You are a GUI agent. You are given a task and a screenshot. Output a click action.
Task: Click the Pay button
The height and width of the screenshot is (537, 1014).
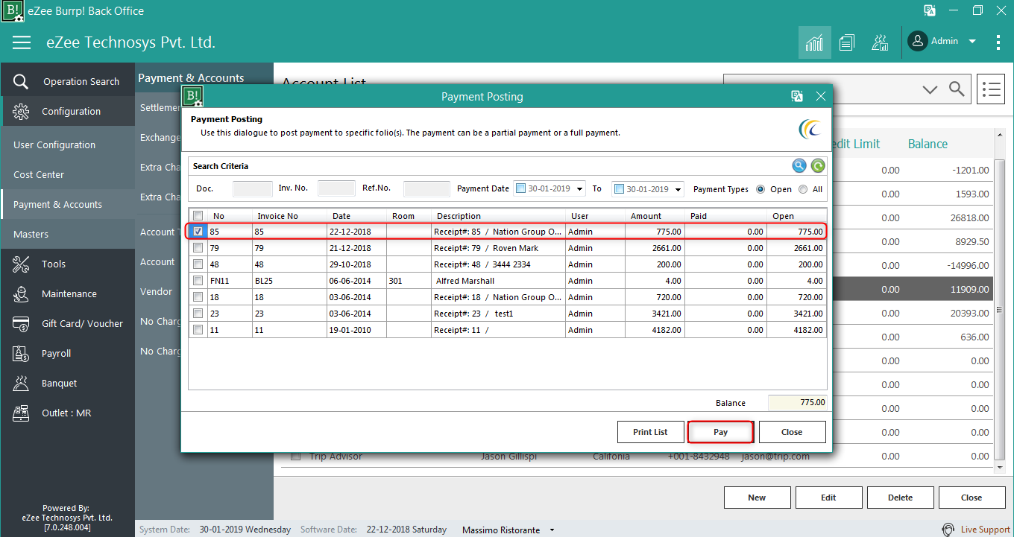[x=720, y=432]
